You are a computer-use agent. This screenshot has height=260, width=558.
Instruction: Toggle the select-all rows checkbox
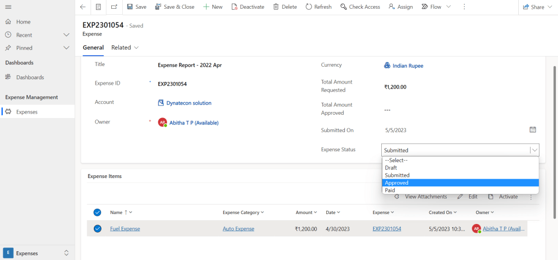pyautogui.click(x=98, y=212)
